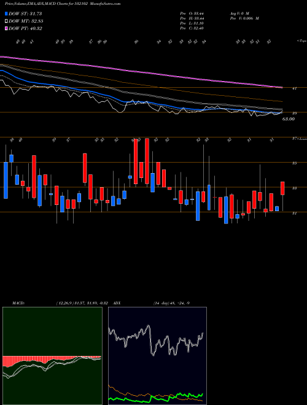Click the Pre O: 33.44 value
Viewport: 307px width, 405px height.
point(192,13)
